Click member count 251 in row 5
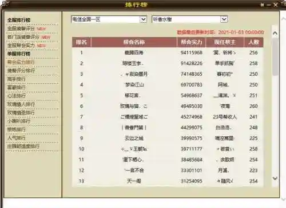 [253, 95]
